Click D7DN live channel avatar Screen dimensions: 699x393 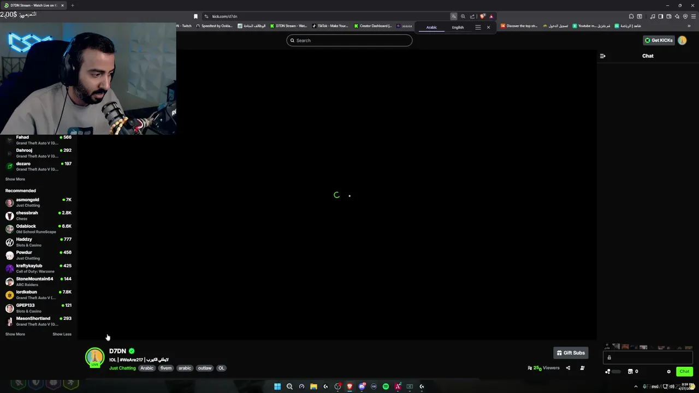(94, 358)
